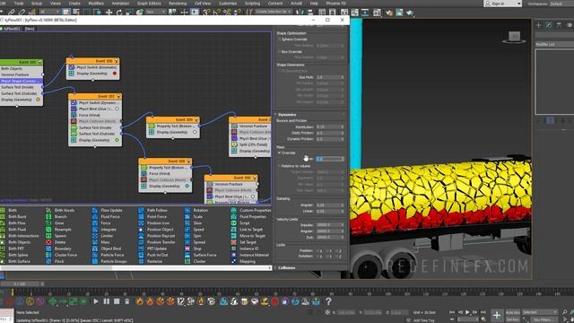Toggle the green Display (Geometry) dot in Event 001
This screenshot has width=574, height=323.
pyautogui.click(x=117, y=140)
